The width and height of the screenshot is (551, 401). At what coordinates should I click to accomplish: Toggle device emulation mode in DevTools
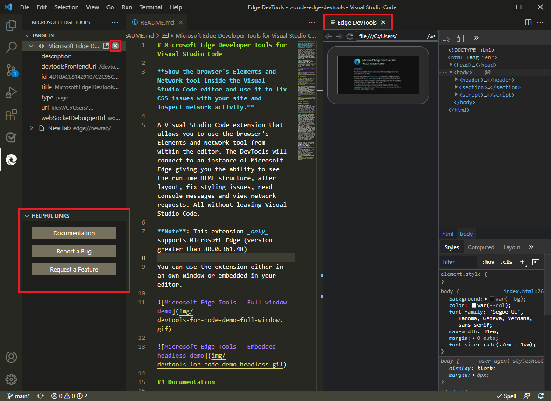(460, 37)
